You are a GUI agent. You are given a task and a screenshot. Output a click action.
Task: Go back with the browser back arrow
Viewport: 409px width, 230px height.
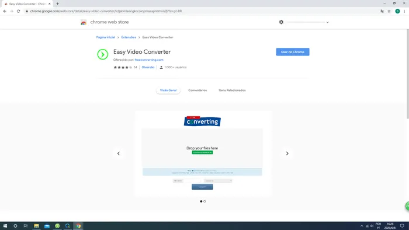(x=5, y=11)
